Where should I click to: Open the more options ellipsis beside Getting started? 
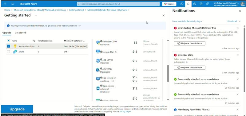[36, 15]
